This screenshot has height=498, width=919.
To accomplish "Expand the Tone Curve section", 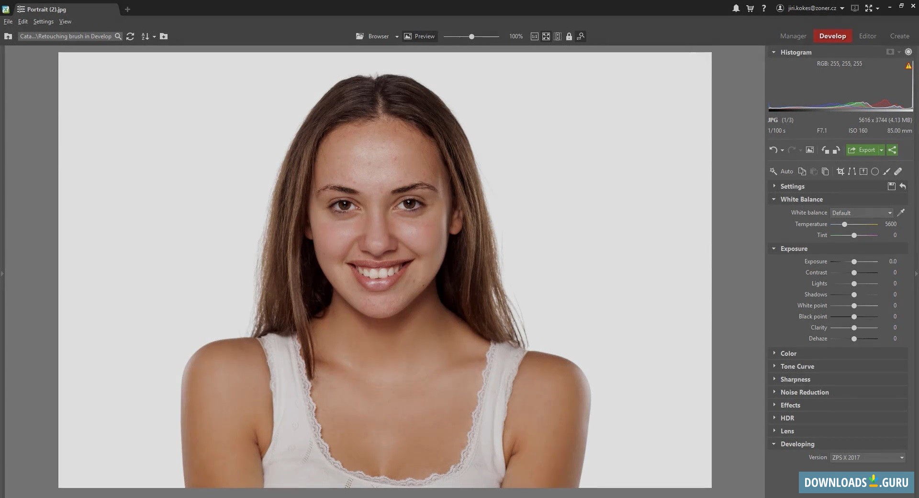I will (x=797, y=366).
